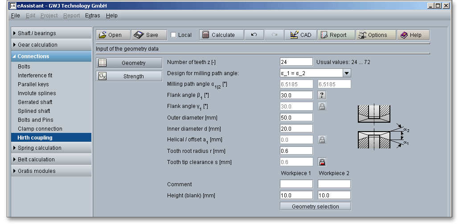
Task: Run the Calculate toolbar button
Action: tap(221, 35)
